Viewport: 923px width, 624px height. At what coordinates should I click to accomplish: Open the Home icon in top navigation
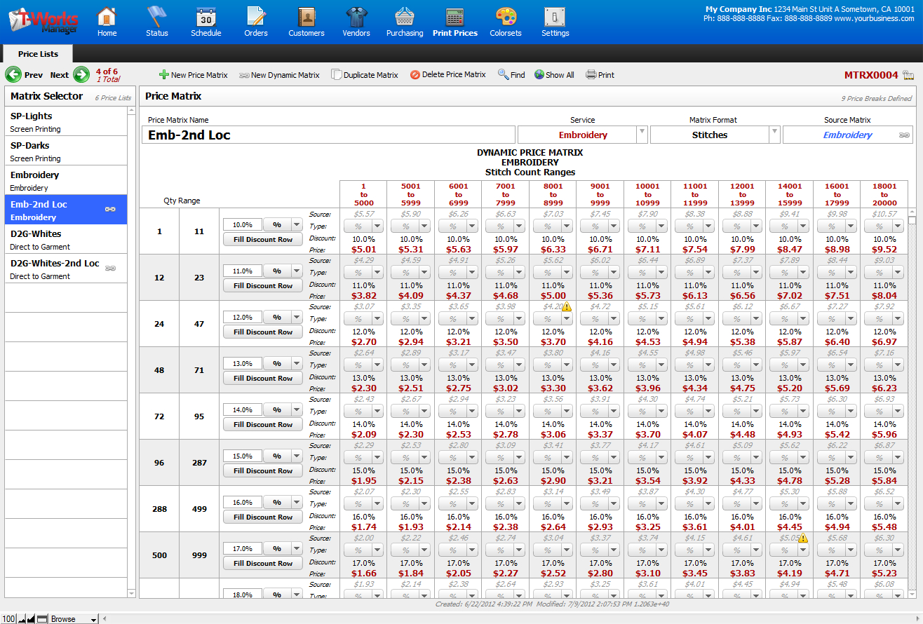point(107,17)
